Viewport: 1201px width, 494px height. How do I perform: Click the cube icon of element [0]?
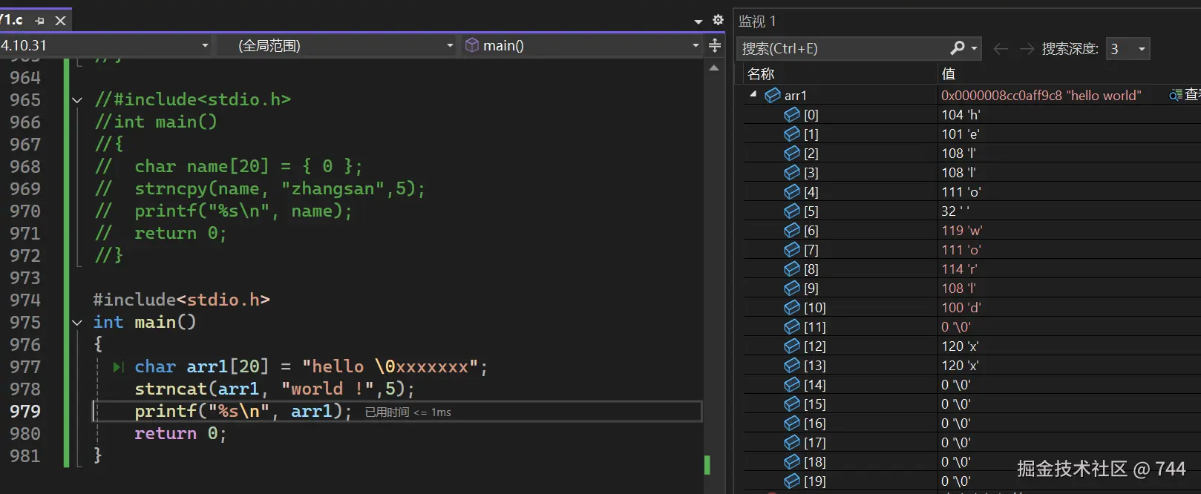coord(792,114)
